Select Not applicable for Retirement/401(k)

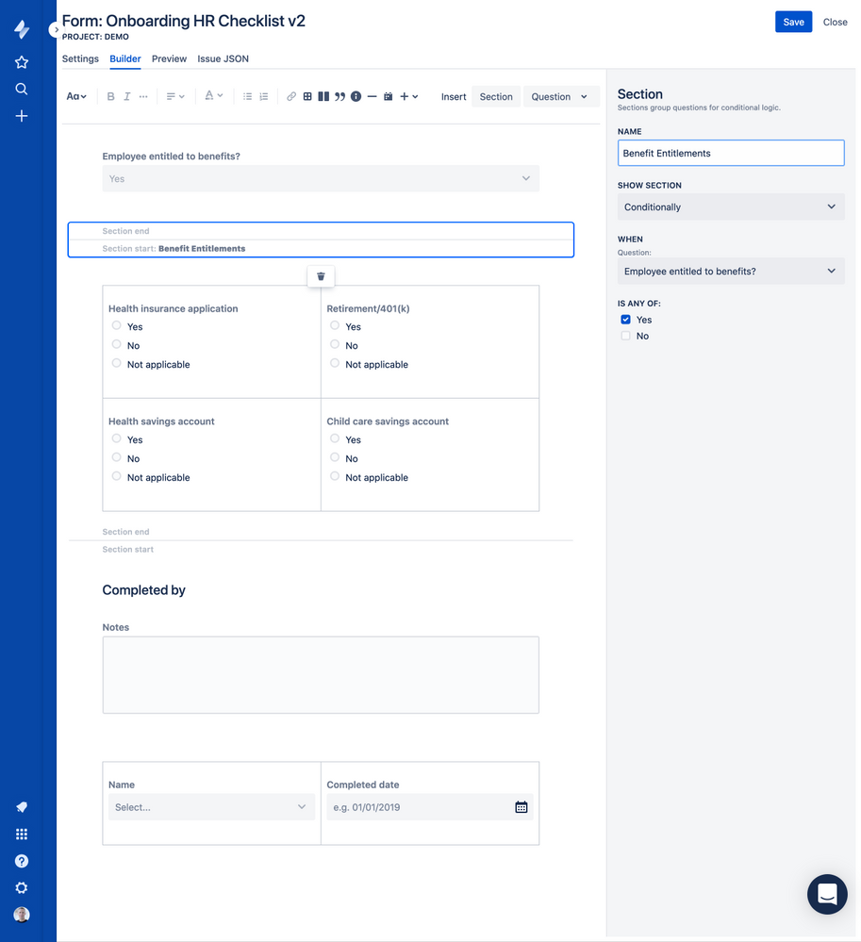(335, 363)
